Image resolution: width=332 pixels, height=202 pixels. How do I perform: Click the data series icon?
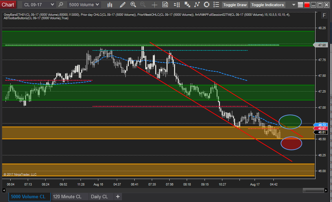point(187,5)
